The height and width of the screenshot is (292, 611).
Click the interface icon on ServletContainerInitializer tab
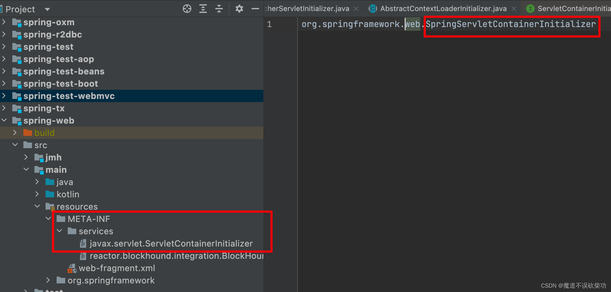point(530,9)
